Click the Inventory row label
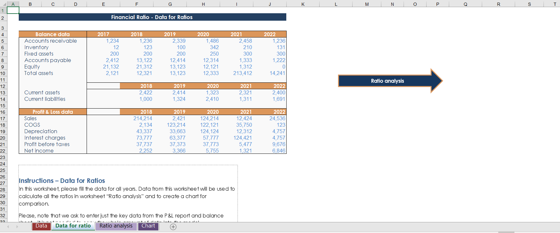Screen dimensions: 560x233 pyautogui.click(x=37, y=47)
